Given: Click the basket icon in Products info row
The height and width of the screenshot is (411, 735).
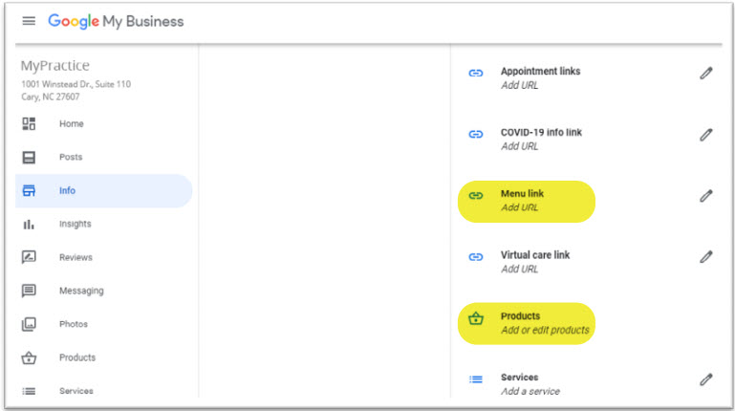Looking at the screenshot, I should point(476,318).
